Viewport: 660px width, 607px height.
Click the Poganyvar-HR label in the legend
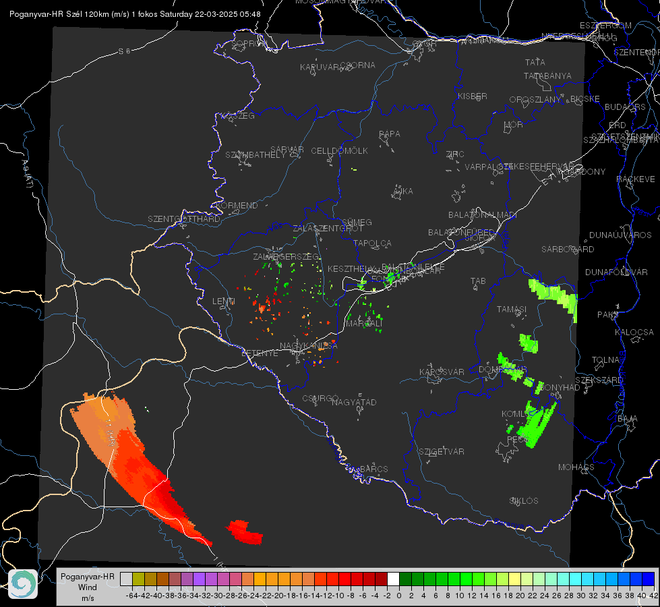pos(88,576)
